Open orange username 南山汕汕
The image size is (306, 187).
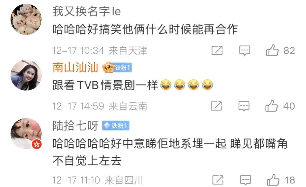75,67
